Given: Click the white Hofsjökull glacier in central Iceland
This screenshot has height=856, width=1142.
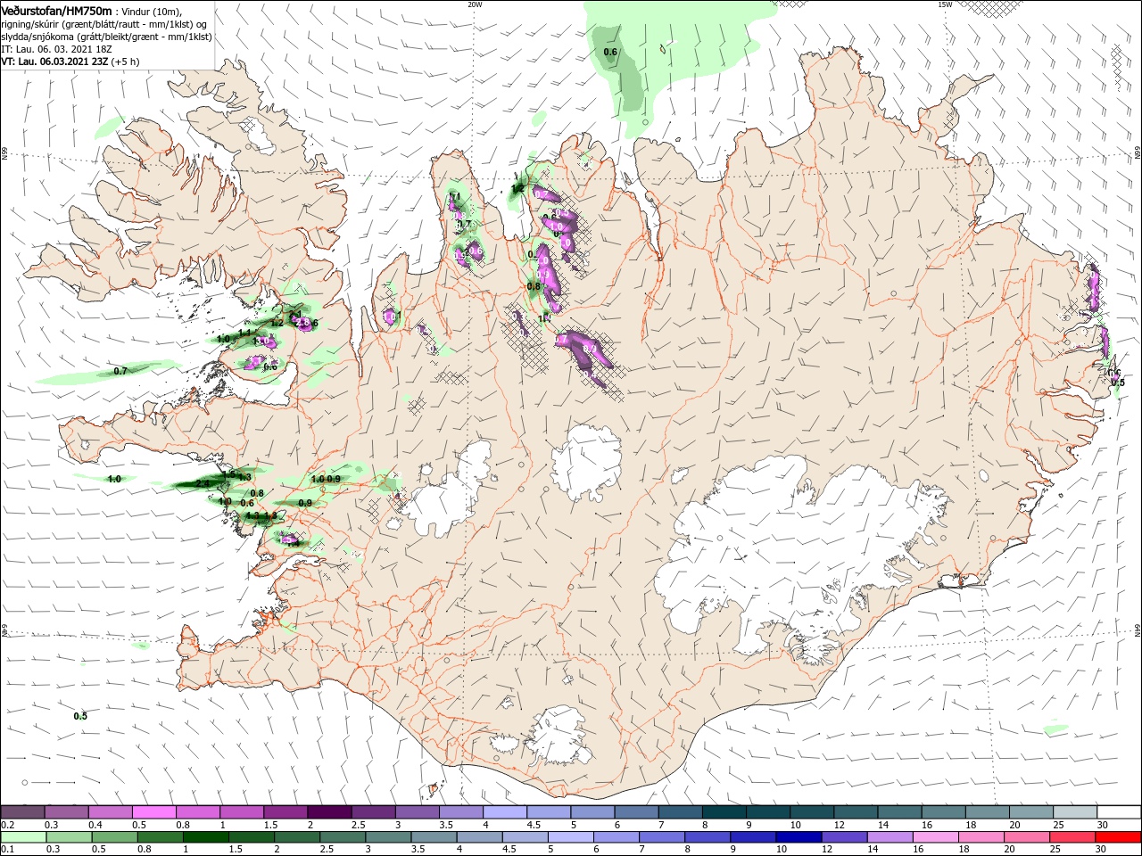Looking at the screenshot, I should click(x=587, y=463).
